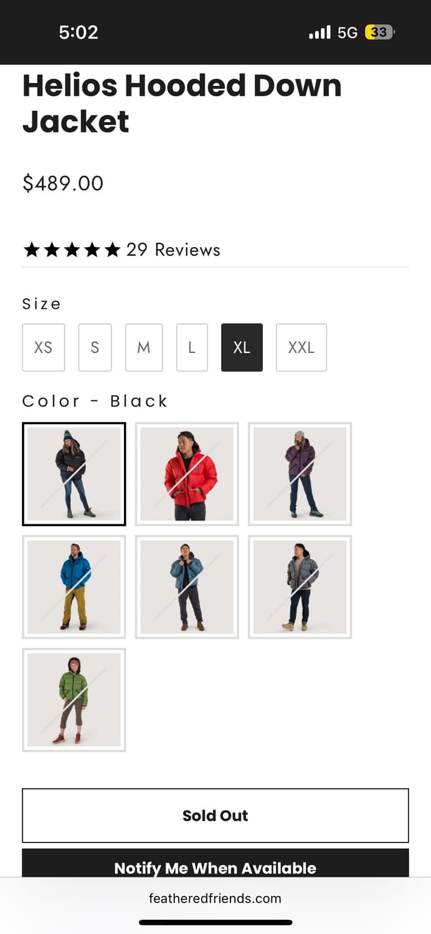
Task: Choose the purple jacket color swatch
Action: coord(300,474)
